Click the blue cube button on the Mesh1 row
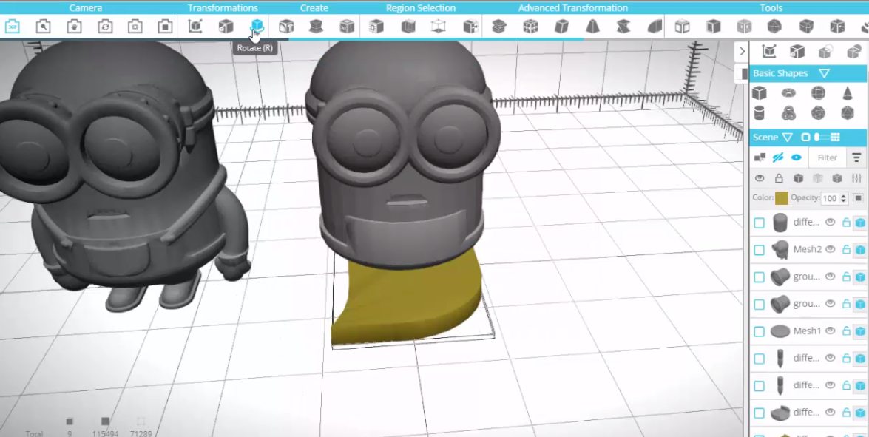The height and width of the screenshot is (437, 869). 859,331
